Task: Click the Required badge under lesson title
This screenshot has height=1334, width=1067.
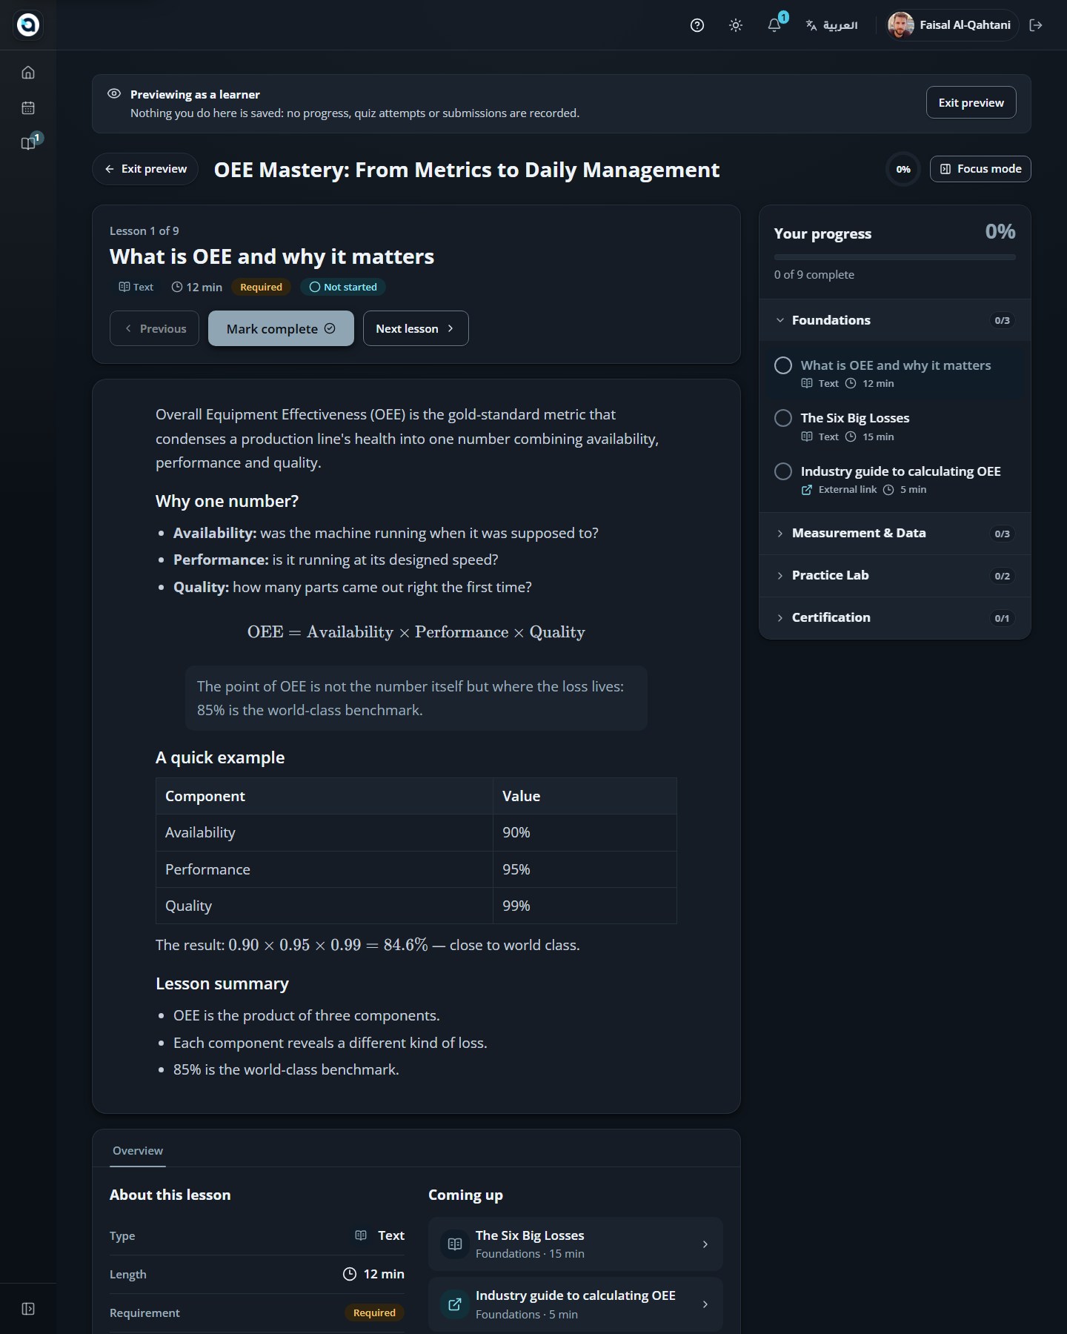Action: coord(261,287)
